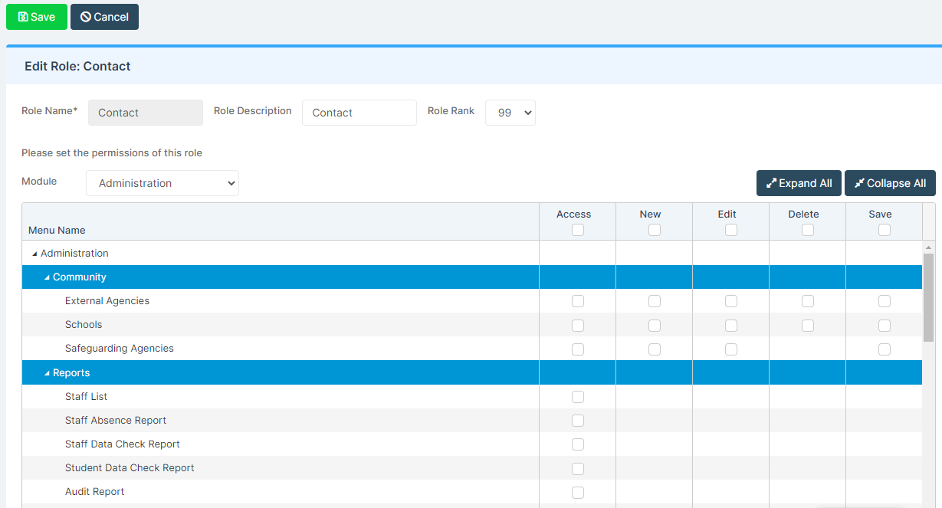Check the Edit permission for Schools
This screenshot has width=942, height=508.
click(730, 325)
